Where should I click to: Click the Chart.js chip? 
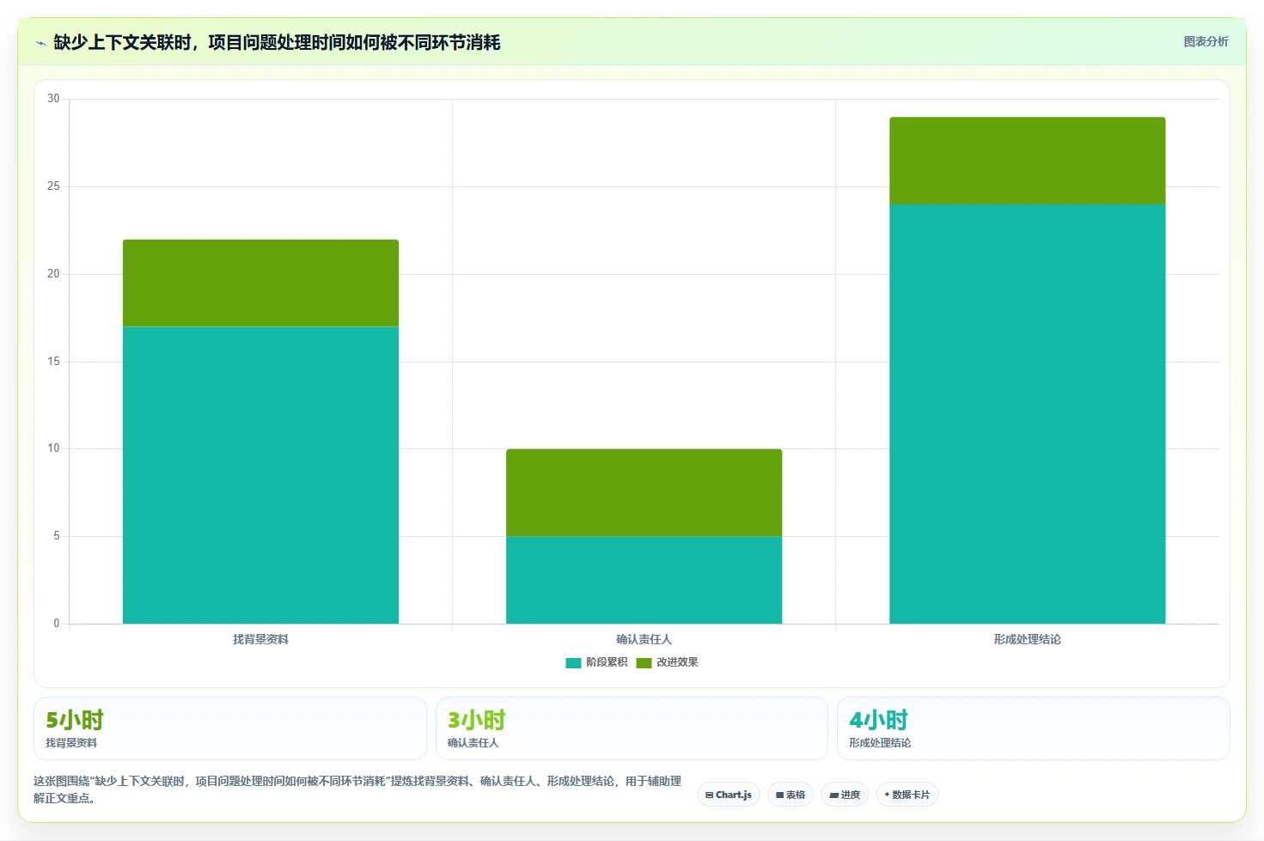(x=729, y=795)
